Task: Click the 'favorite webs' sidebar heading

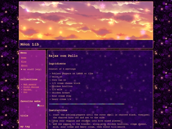Action: tap(30, 101)
